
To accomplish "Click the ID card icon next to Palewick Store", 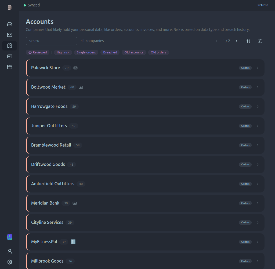I will coord(75,68).
